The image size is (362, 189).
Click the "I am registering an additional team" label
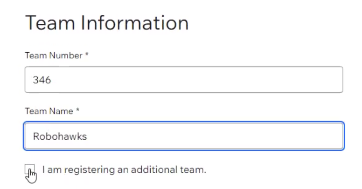(124, 170)
